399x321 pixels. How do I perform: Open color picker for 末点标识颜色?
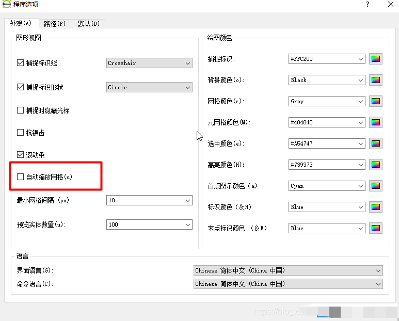[375, 228]
